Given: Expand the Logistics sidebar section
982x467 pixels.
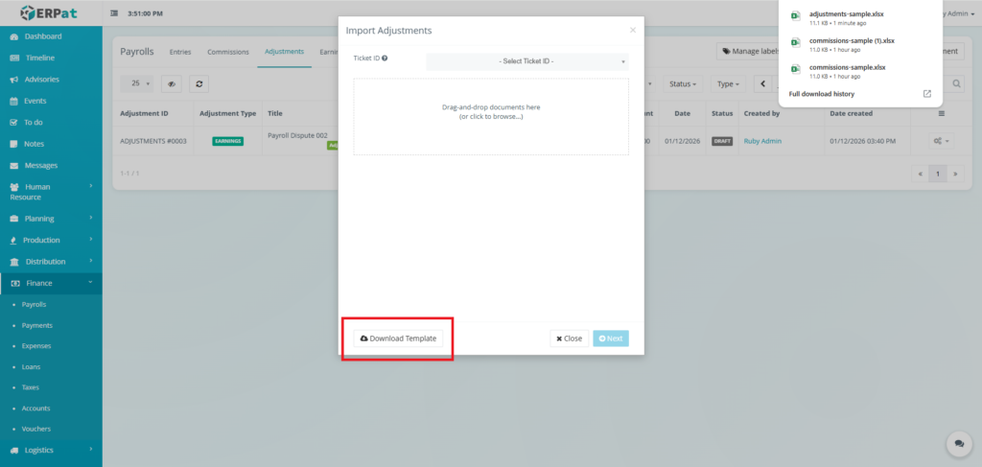Looking at the screenshot, I should 51,450.
